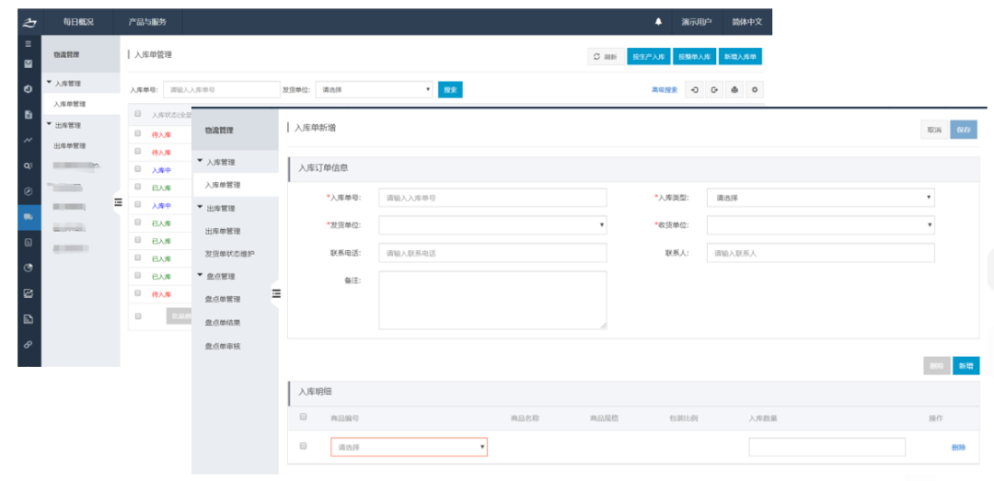Open the 商品编号 请选择 dropdown
Screen dimensions: 994x481
point(409,447)
